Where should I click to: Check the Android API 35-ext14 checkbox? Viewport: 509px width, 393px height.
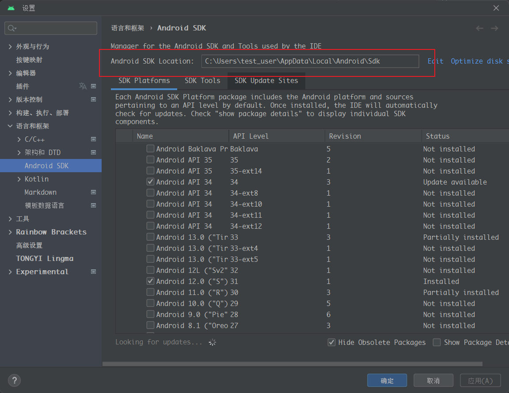click(150, 171)
